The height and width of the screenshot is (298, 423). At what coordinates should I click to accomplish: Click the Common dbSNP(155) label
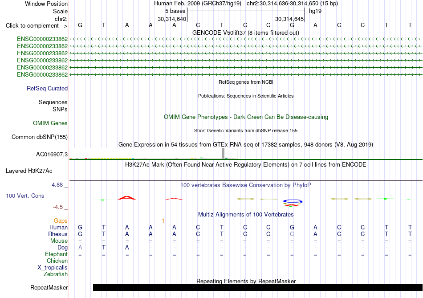tap(40, 137)
